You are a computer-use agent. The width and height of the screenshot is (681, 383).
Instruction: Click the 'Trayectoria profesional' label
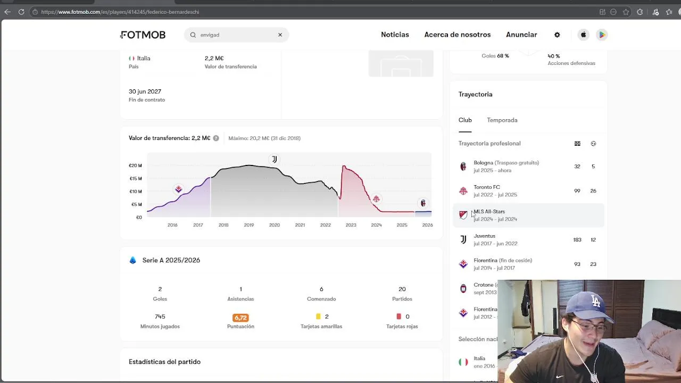point(489,144)
